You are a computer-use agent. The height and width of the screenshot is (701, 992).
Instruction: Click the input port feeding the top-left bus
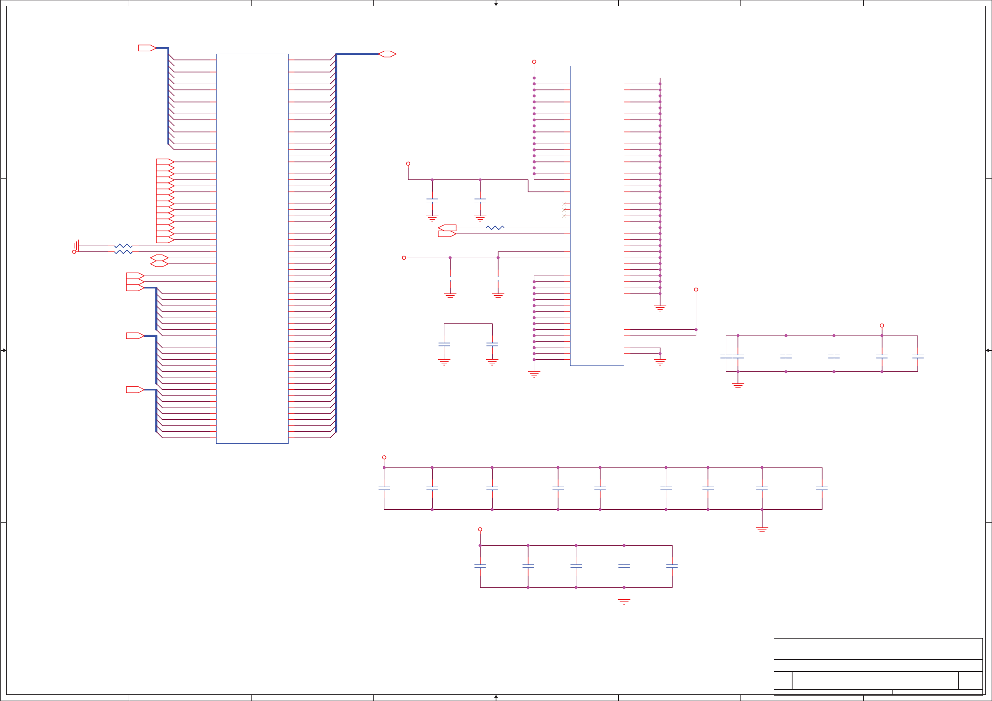[x=146, y=48]
